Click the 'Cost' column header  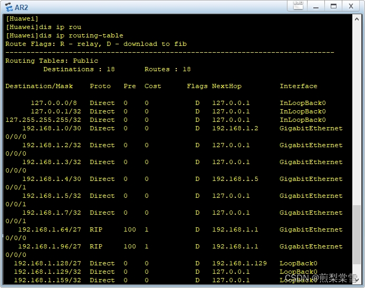tap(153, 86)
